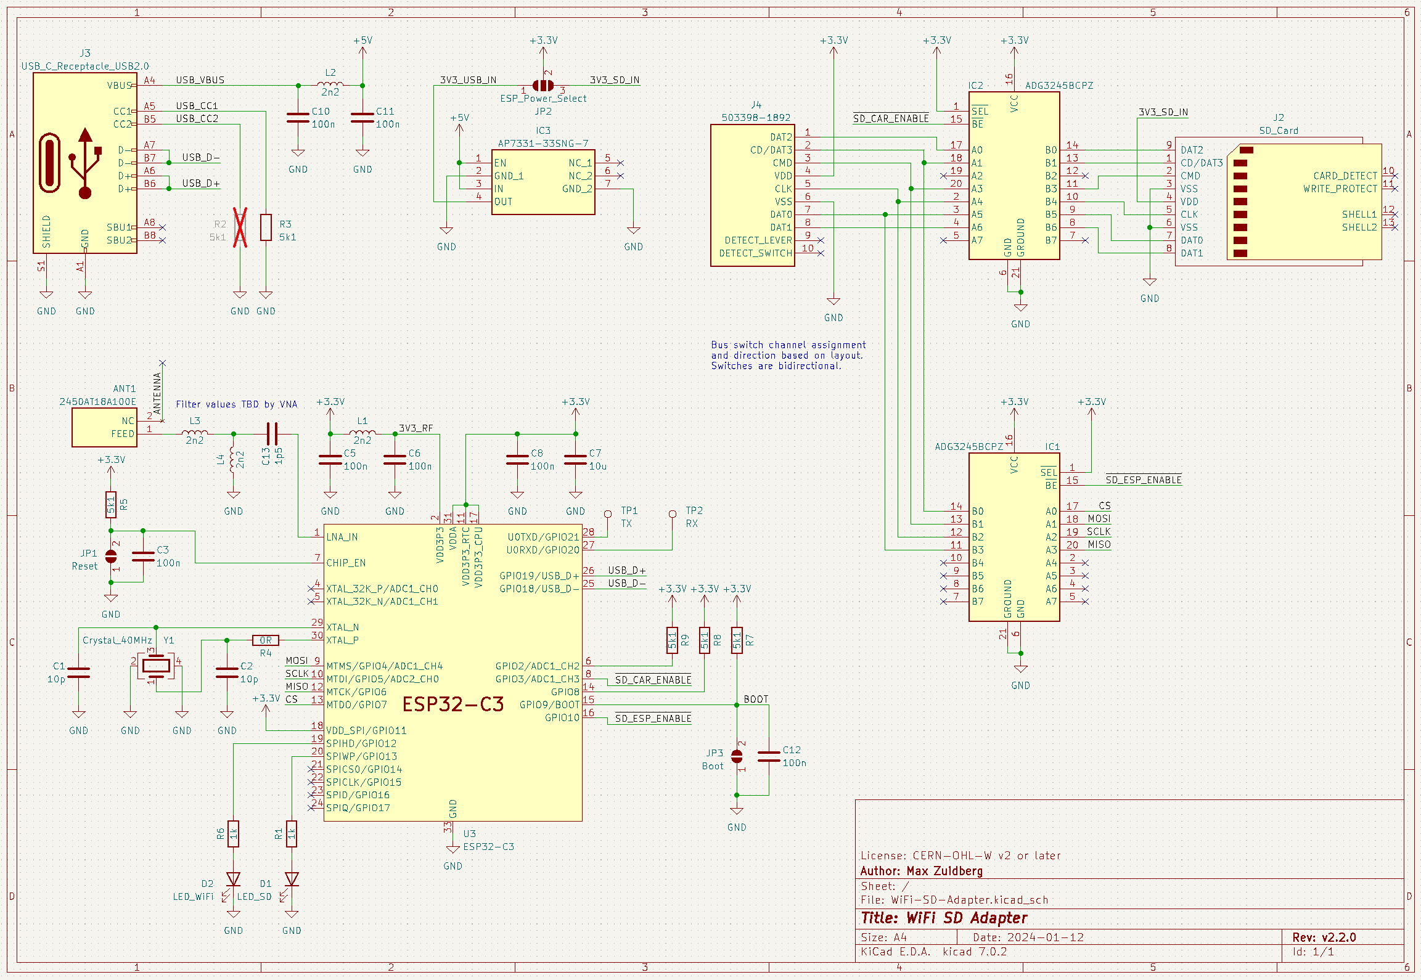Image resolution: width=1421 pixels, height=980 pixels.
Task: Select 'Rev: v2.2.0' in title block
Action: (x=1324, y=937)
